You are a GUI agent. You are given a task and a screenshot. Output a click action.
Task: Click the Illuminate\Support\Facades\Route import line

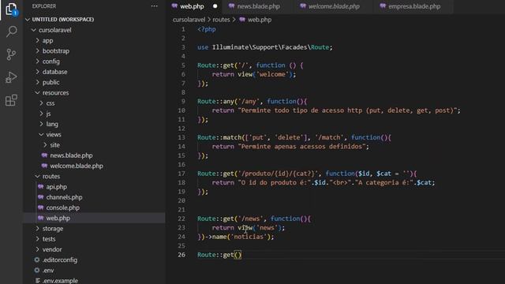pos(265,47)
